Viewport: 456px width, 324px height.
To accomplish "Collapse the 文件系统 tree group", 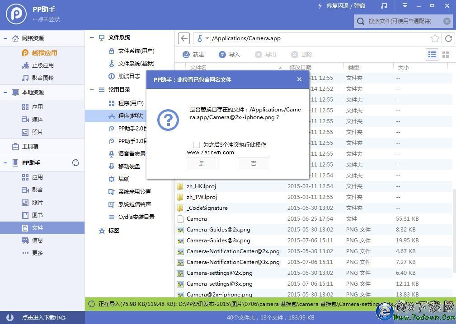I will click(91, 37).
